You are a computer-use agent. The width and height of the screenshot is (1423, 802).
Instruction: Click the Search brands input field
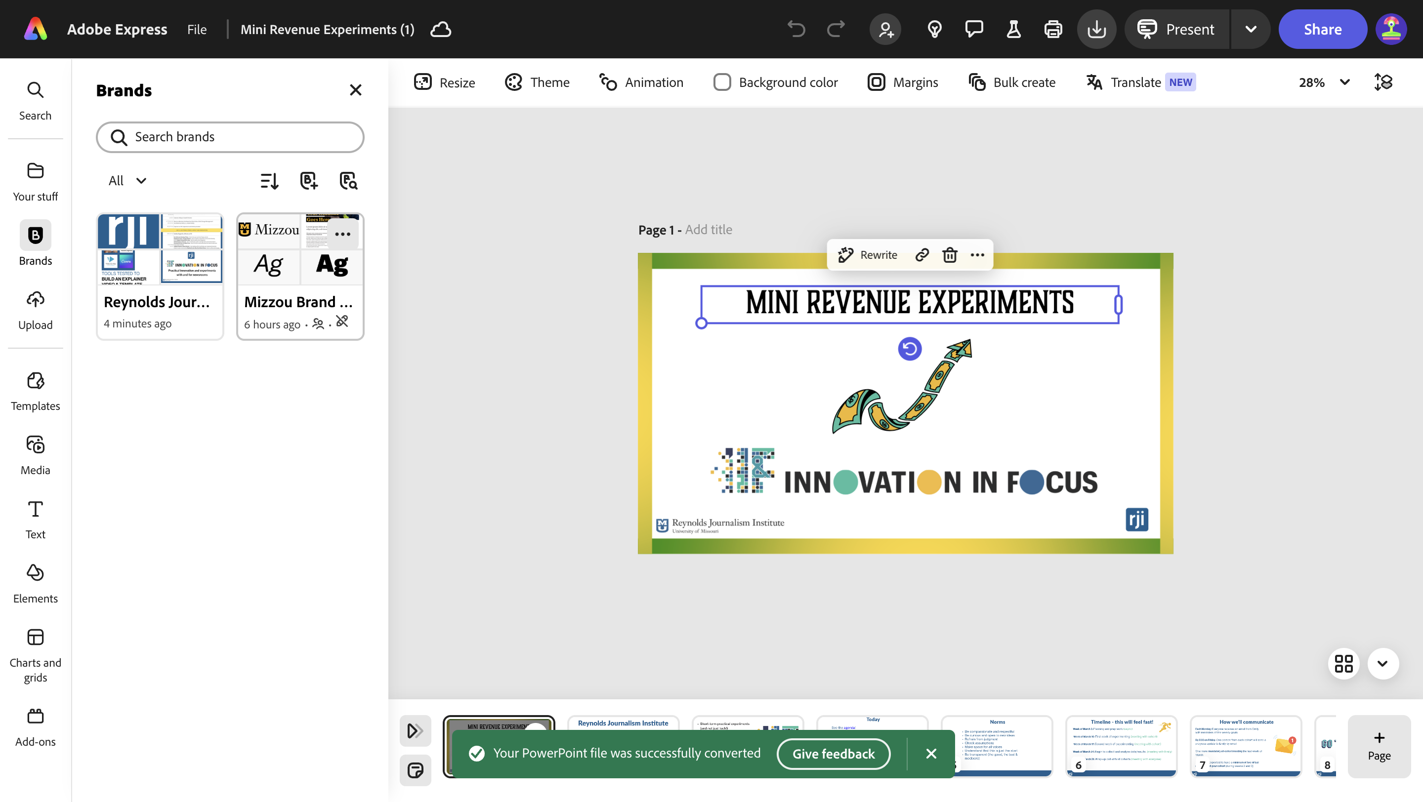pos(230,137)
